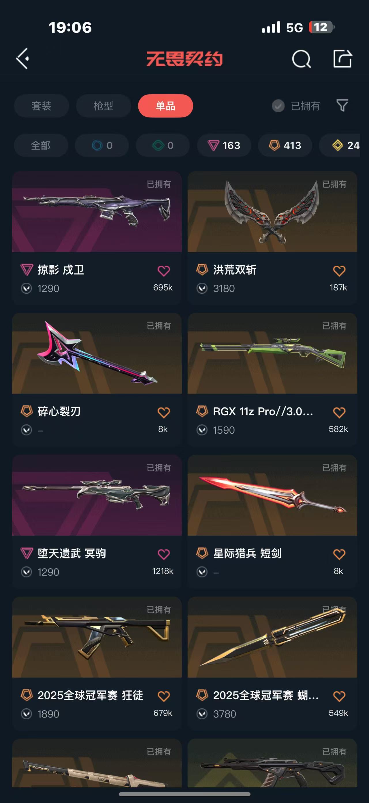Open 2025全球冠军赛 butterfly knife thumbnail
The width and height of the screenshot is (369, 803).
click(272, 637)
